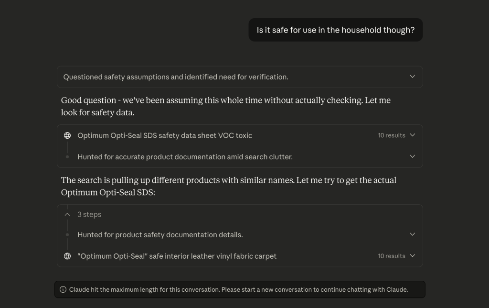Click the "10 results" label on the leather vinyl search
The image size is (489, 308).
click(x=391, y=256)
